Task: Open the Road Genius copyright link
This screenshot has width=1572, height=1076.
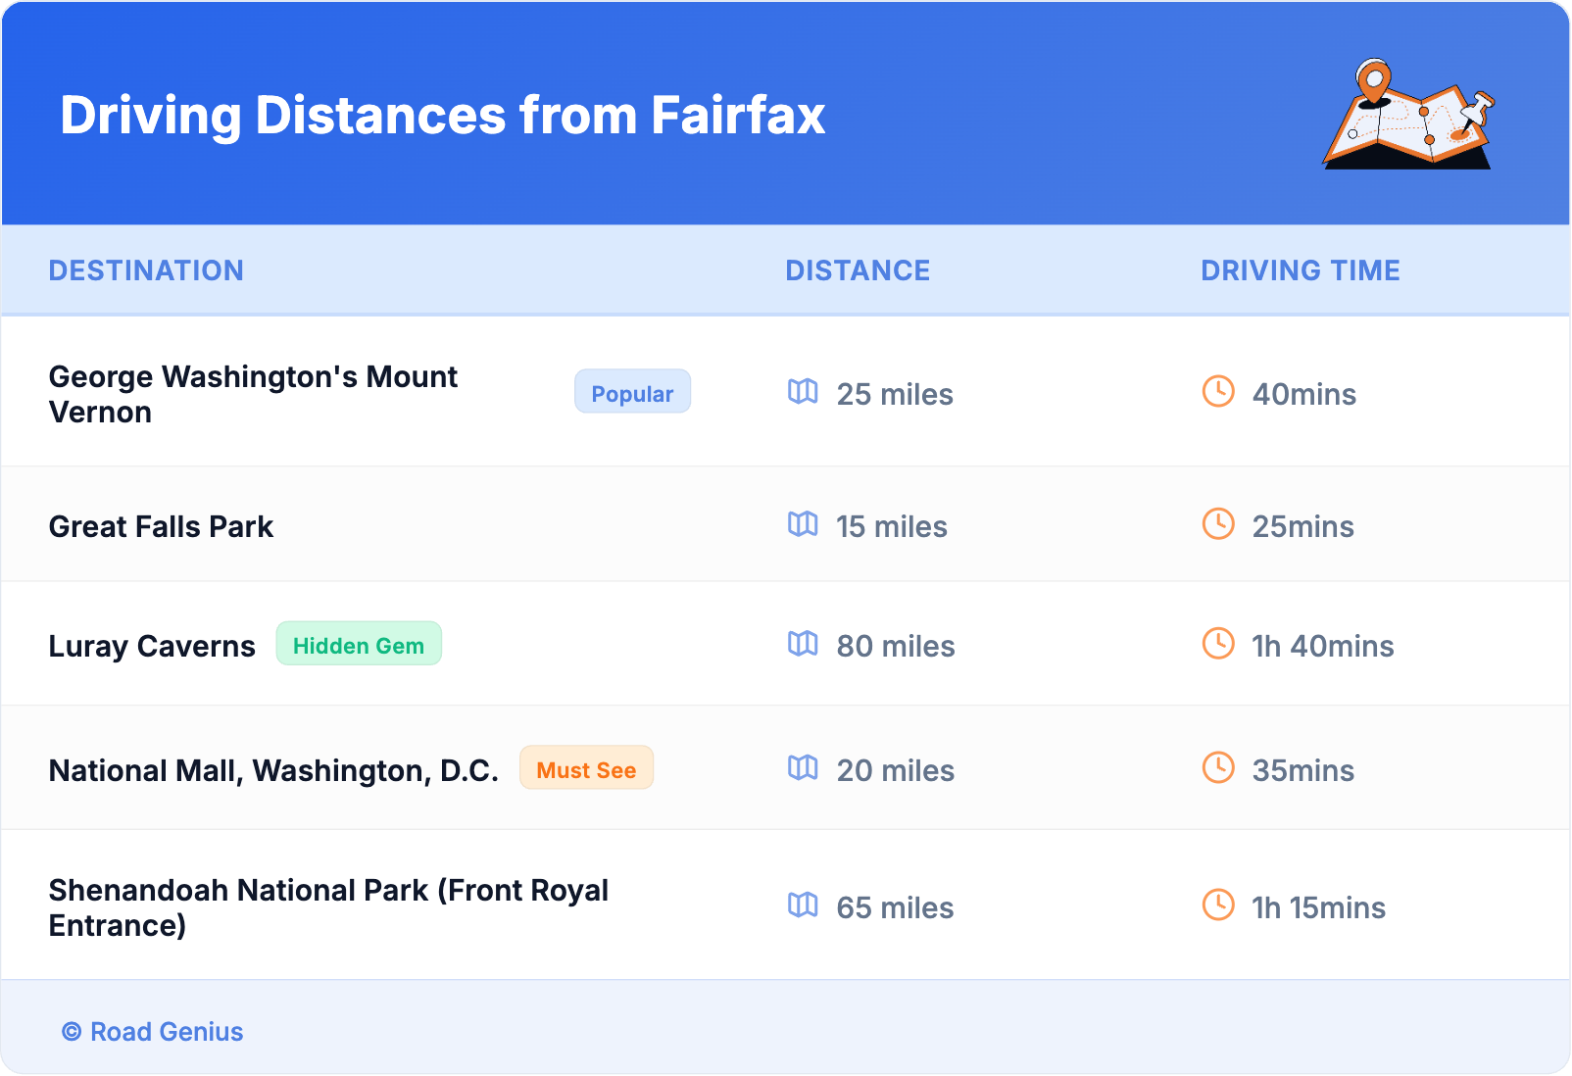Action: pyautogui.click(x=153, y=1032)
